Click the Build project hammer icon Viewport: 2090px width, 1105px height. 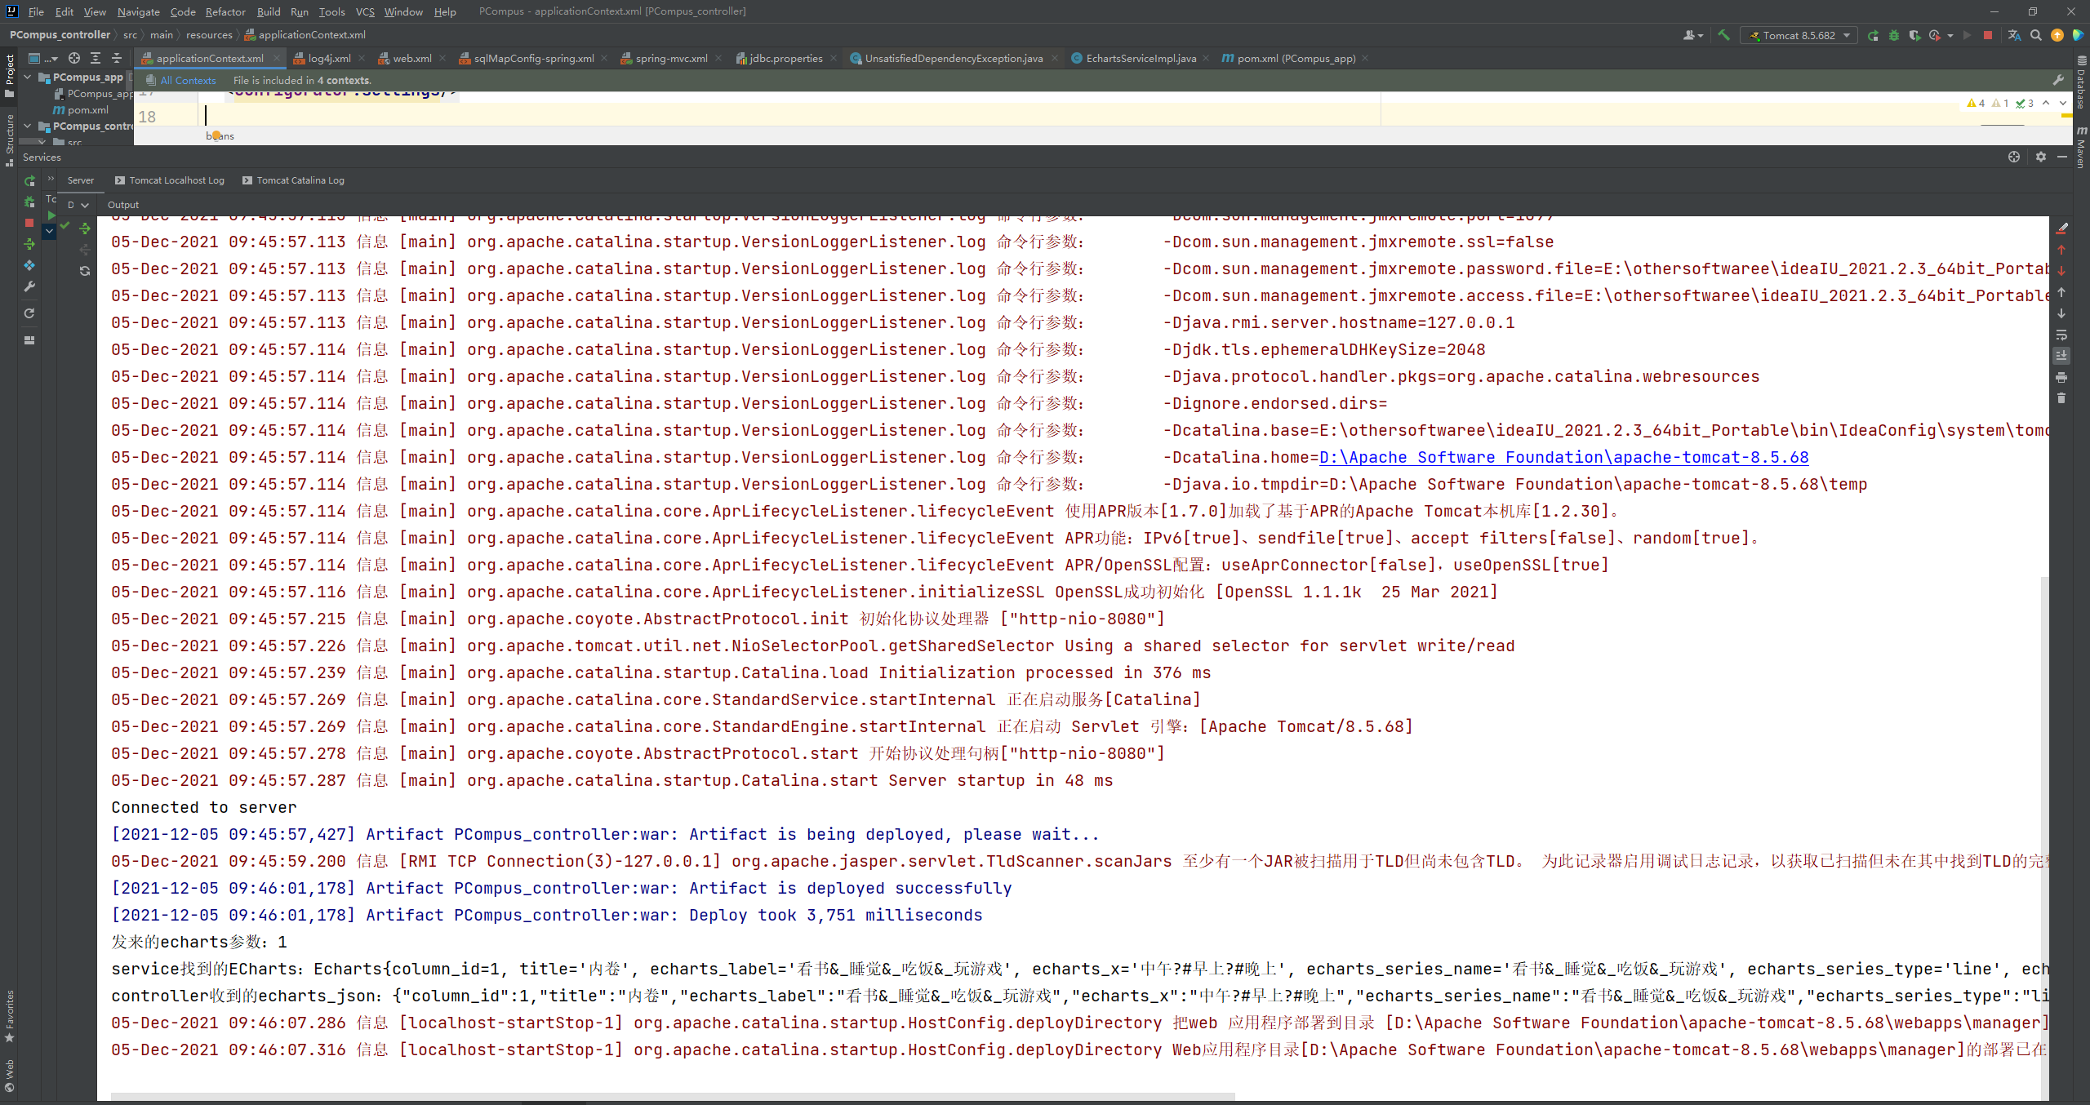[x=1723, y=35]
